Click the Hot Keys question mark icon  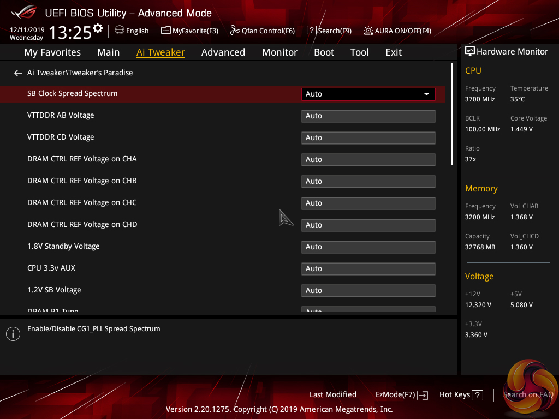coord(477,395)
